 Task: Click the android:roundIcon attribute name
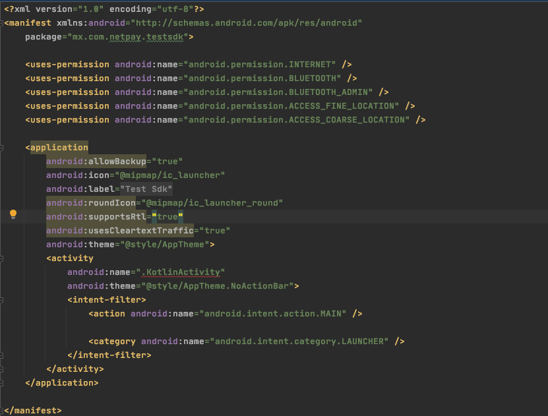pos(91,203)
